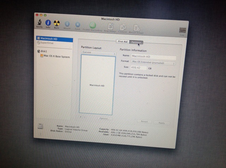Image resolution: width=226 pixels, height=168 pixels.
Task: Click the locked disk warning message
Action: [147, 76]
